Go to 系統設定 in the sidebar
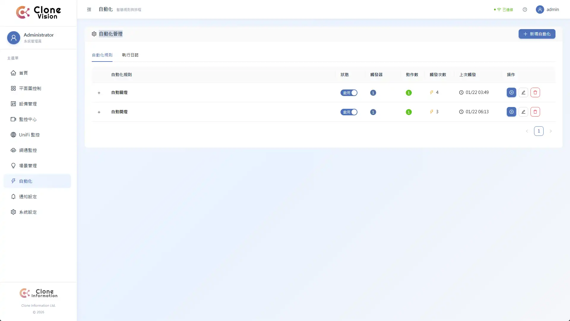Screen dimensions: 570x321 point(28,212)
